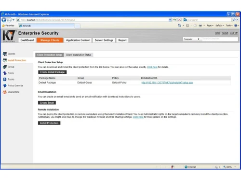Refresh the page in Internet Explorer
241x181 pixels.
pos(174,20)
